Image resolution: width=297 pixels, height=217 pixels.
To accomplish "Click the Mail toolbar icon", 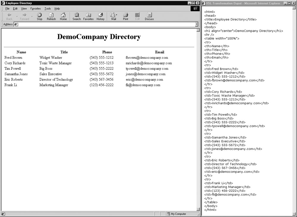I will coord(113,16).
